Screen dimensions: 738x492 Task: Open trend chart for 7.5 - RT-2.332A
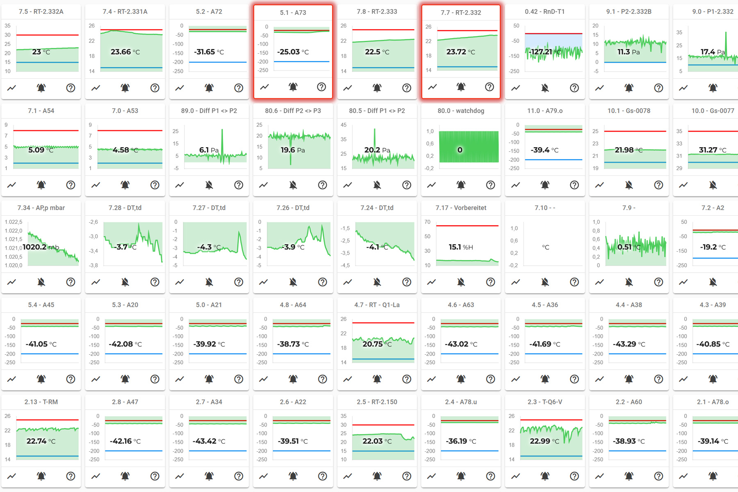tap(12, 88)
